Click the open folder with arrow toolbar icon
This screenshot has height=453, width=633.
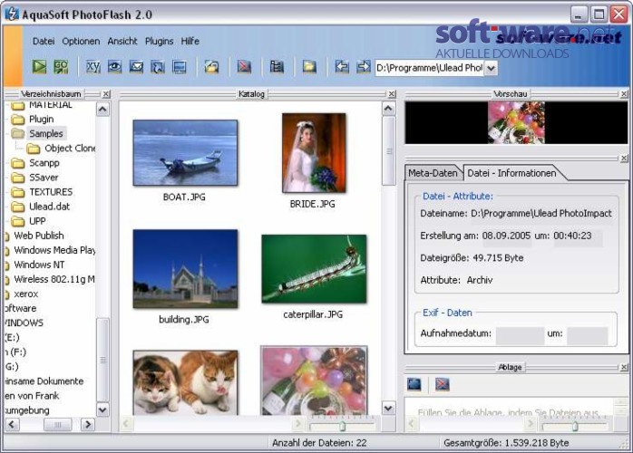[211, 66]
